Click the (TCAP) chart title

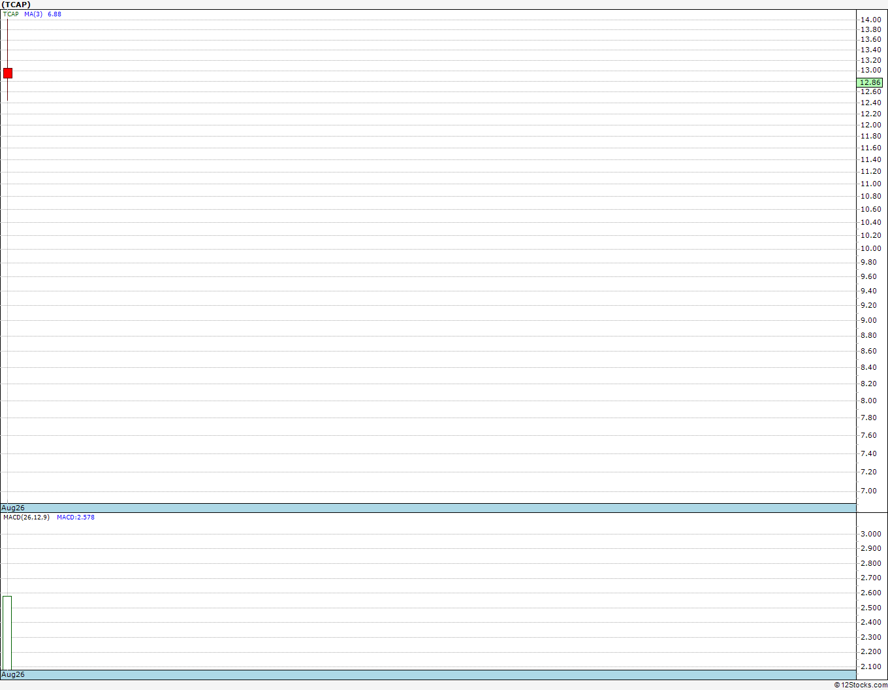pyautogui.click(x=16, y=5)
